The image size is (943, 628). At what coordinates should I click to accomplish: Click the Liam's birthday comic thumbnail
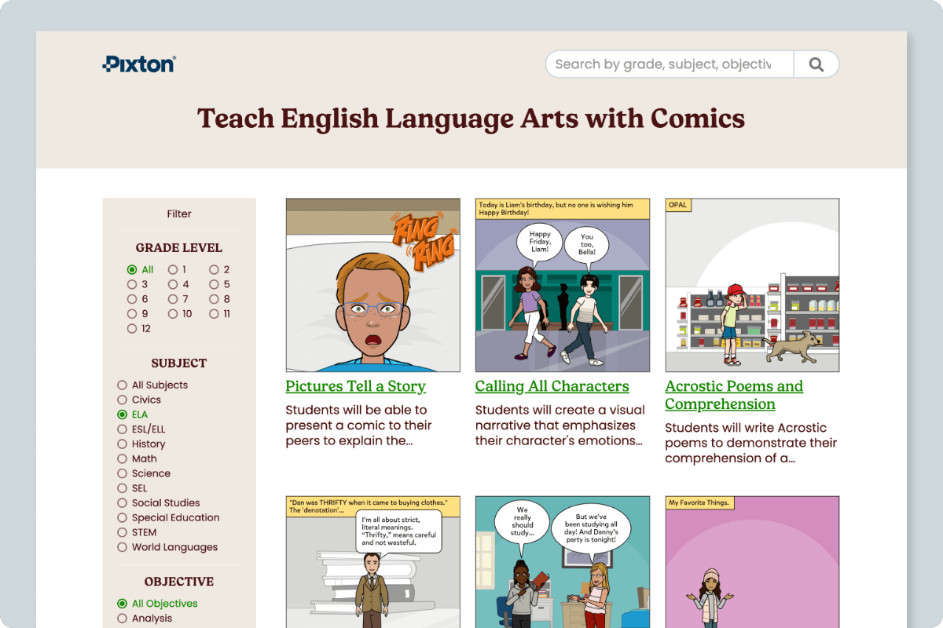[x=563, y=285]
